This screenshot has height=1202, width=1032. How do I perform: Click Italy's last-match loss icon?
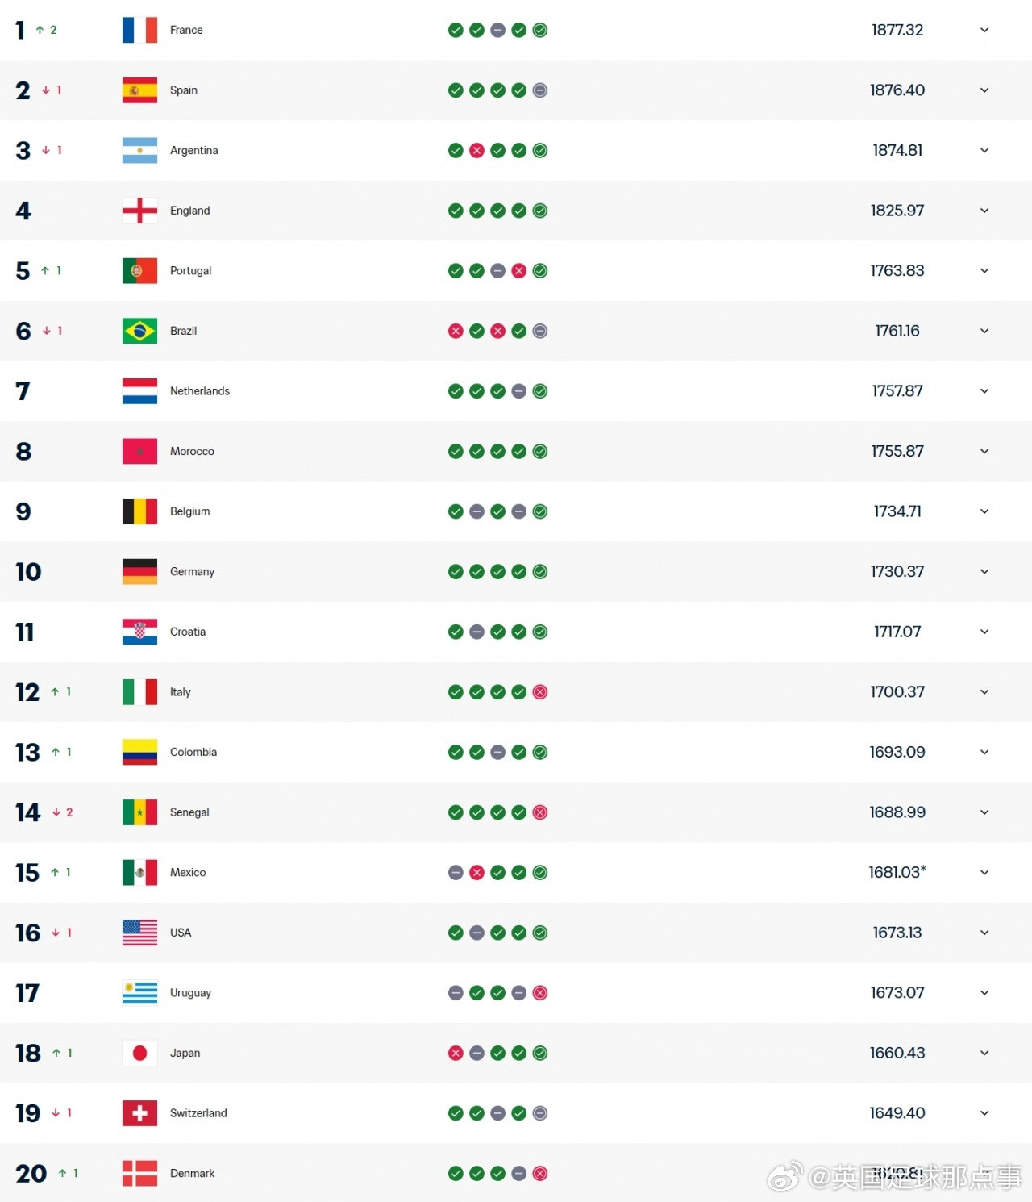tap(539, 691)
